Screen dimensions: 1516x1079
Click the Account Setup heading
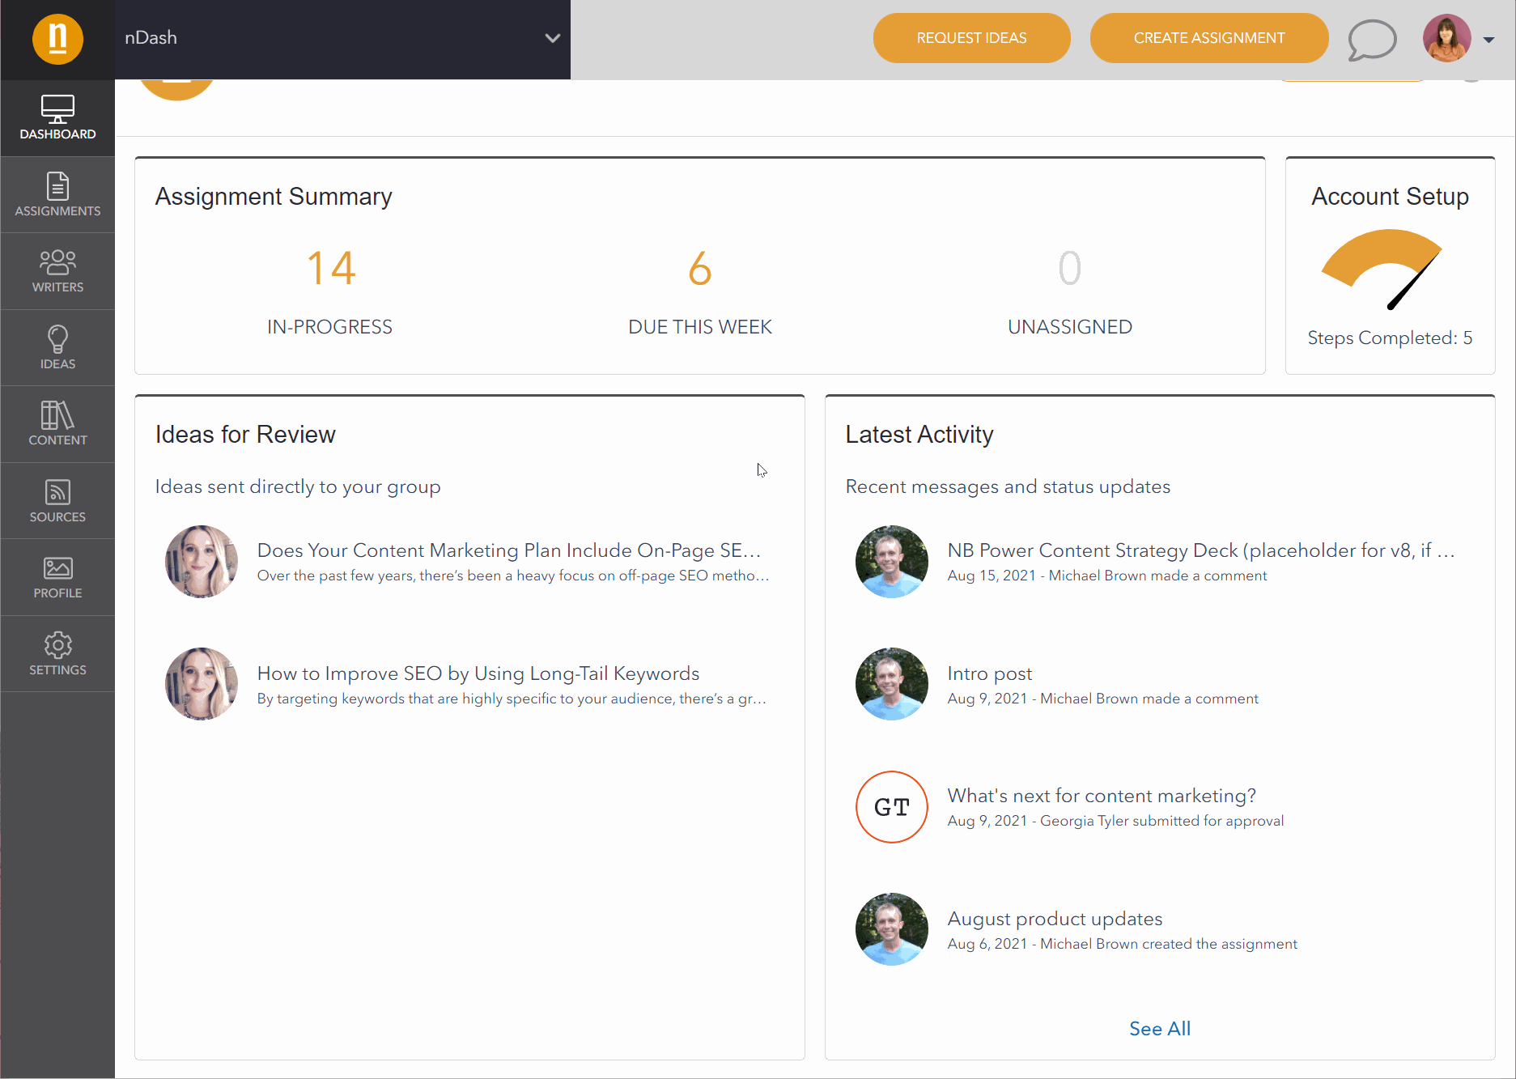coord(1390,197)
